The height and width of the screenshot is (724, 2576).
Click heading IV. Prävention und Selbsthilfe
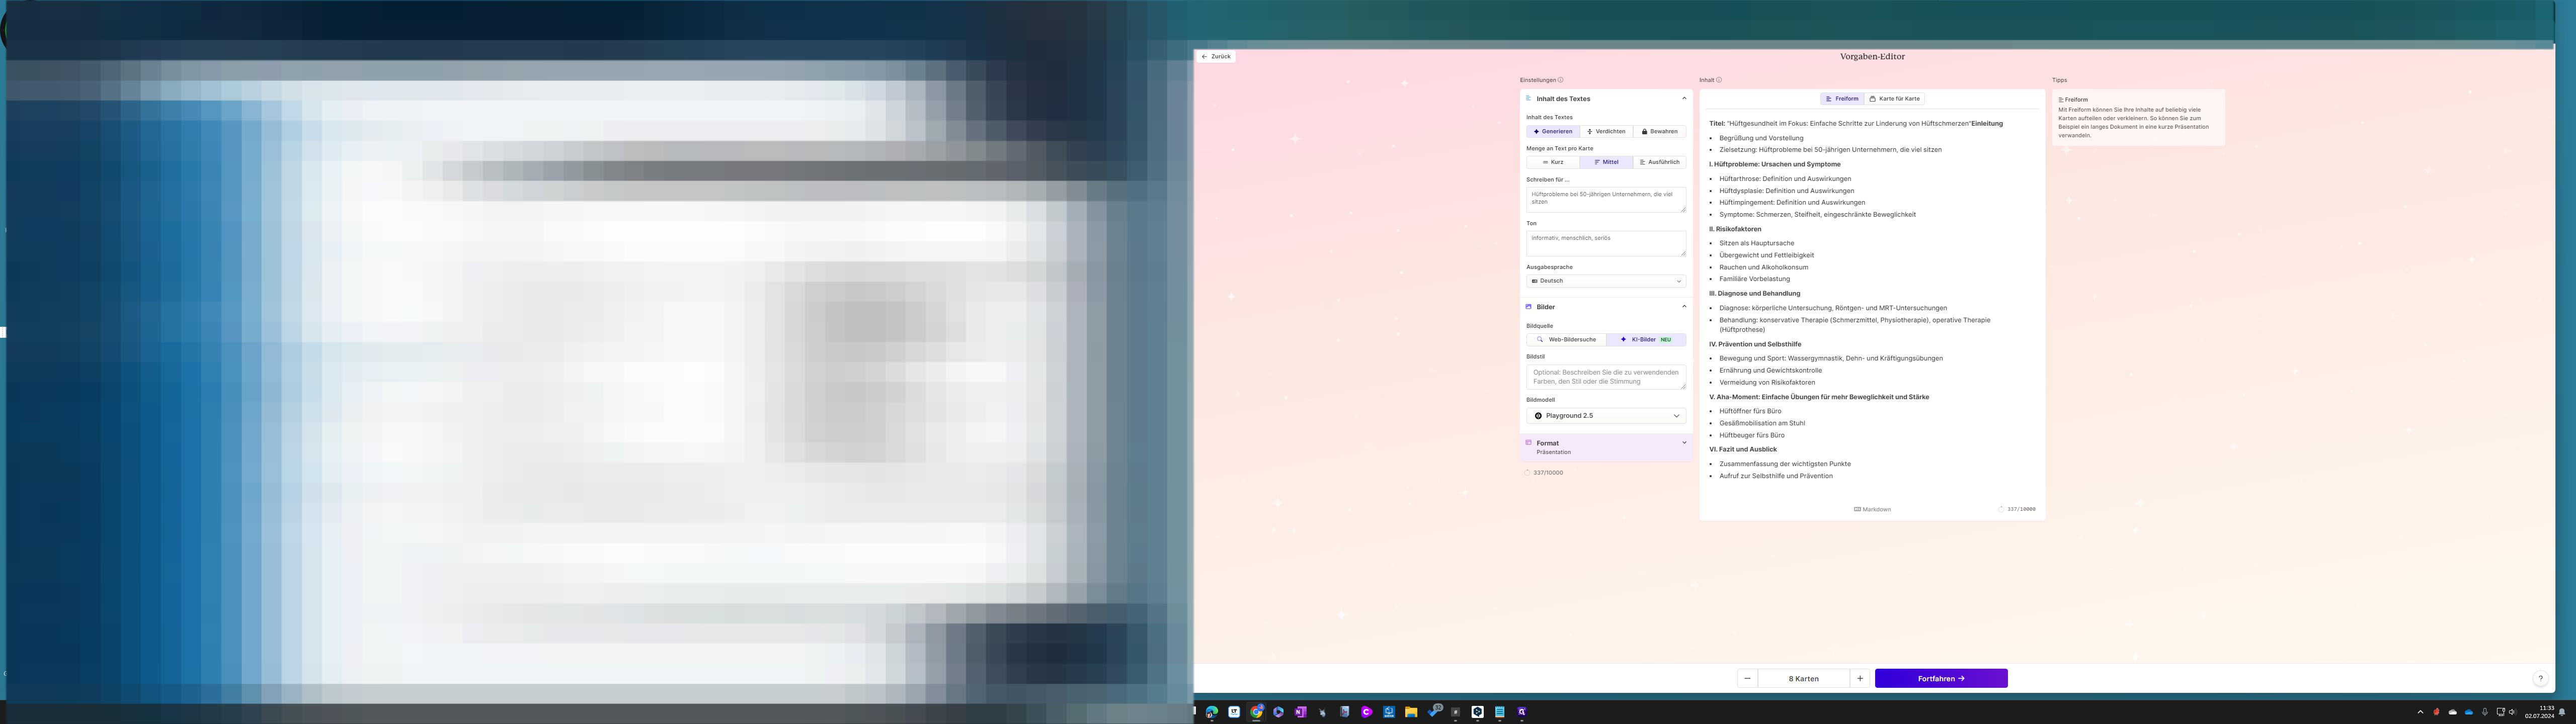point(1755,344)
